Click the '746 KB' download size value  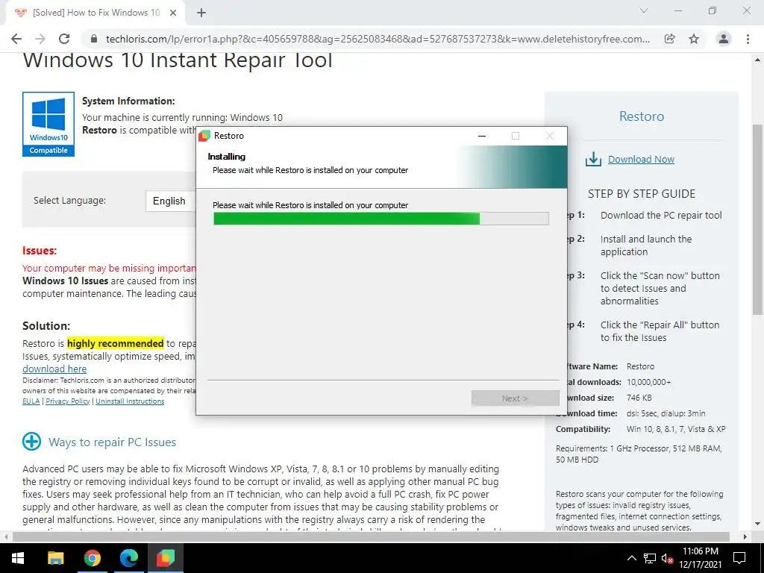639,398
